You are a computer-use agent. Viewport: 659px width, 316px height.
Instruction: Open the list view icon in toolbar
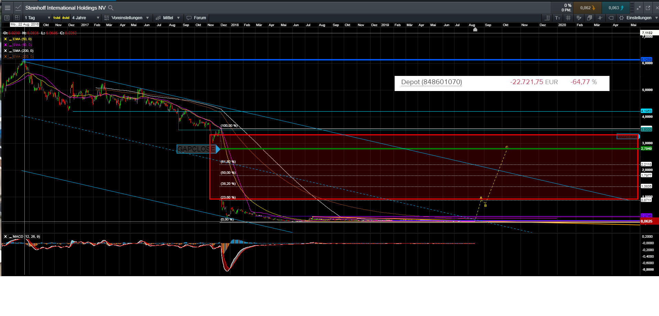(x=7, y=18)
